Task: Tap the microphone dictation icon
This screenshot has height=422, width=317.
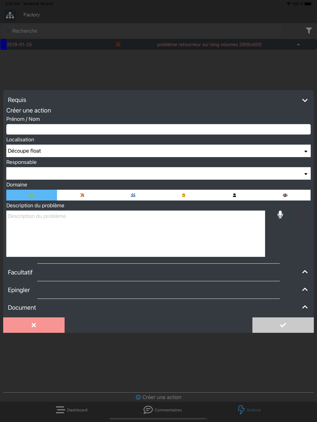Action: click(x=280, y=214)
